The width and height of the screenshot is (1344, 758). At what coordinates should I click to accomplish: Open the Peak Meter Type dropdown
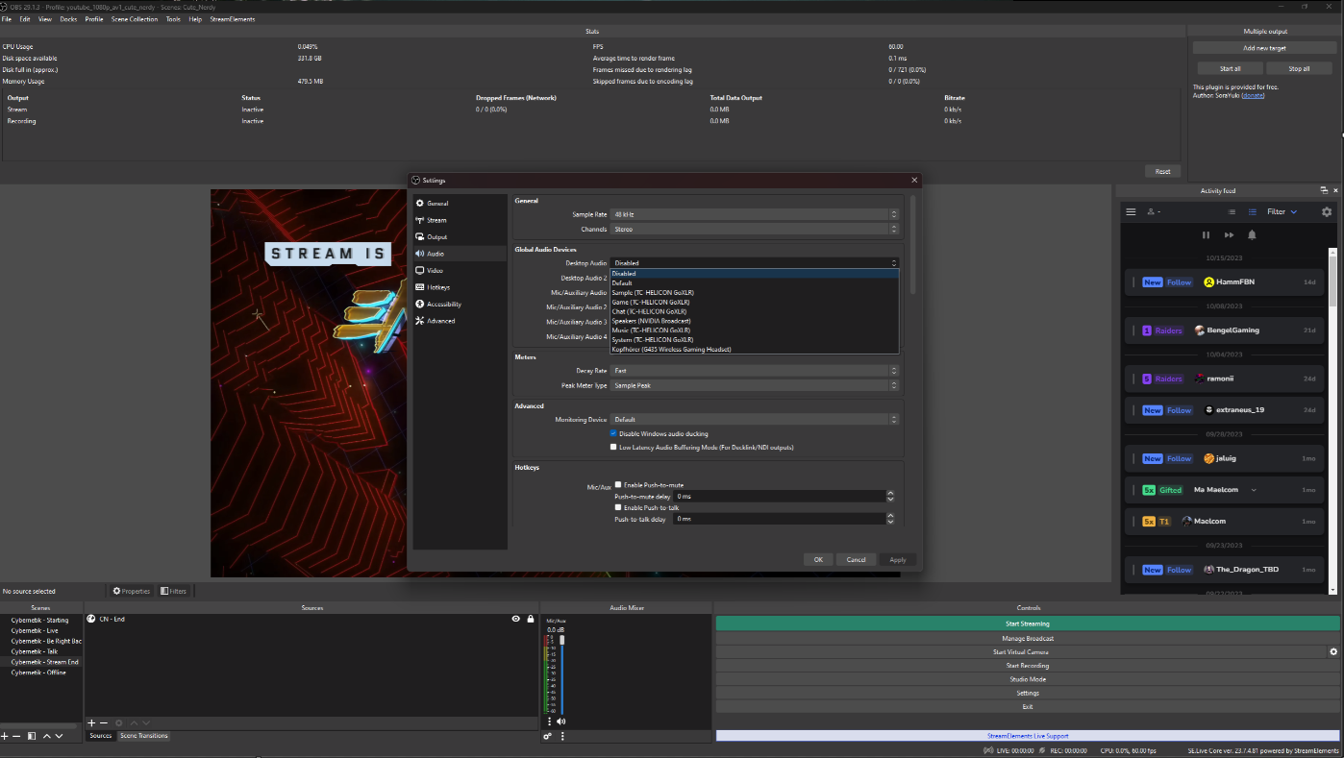[755, 385]
